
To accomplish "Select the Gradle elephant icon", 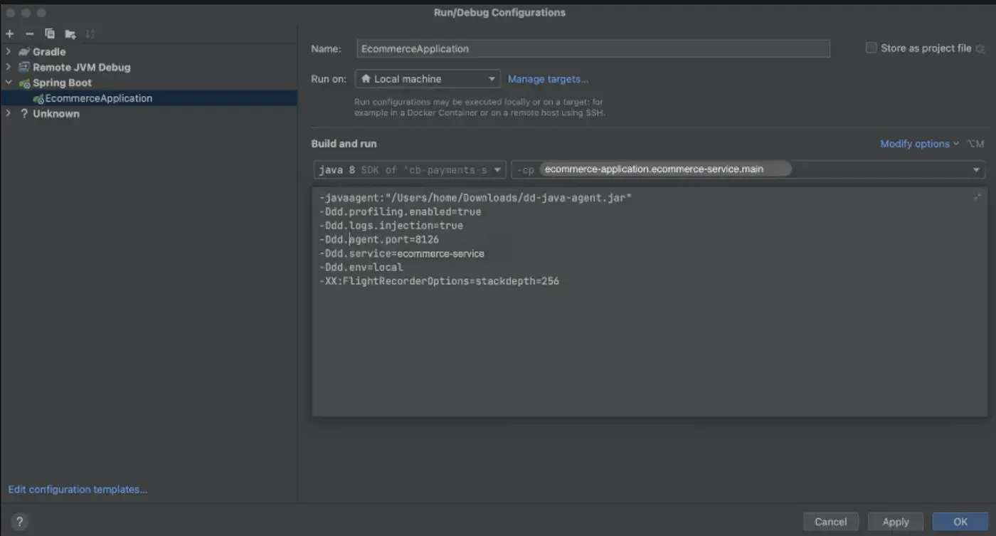I will pyautogui.click(x=24, y=52).
